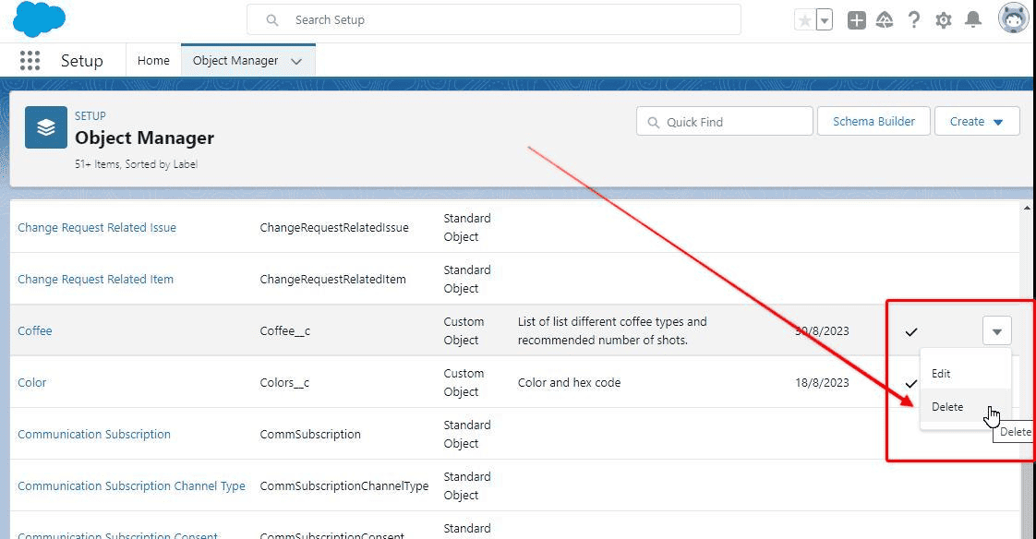The image size is (1036, 539).
Task: Select the Object Manager tab
Action: (235, 61)
